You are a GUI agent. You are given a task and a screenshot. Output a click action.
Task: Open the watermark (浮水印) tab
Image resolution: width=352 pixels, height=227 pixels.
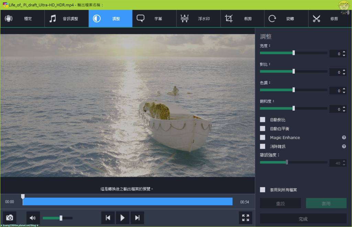coord(198,19)
